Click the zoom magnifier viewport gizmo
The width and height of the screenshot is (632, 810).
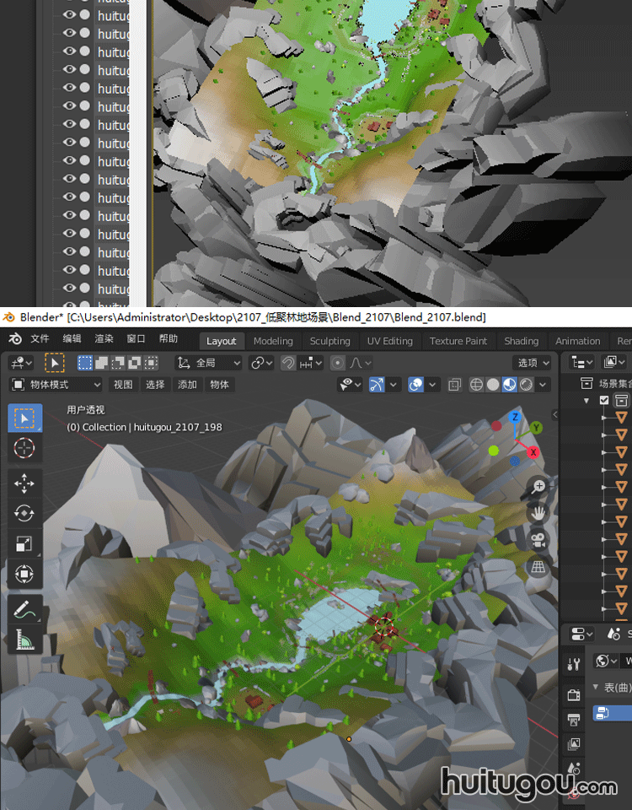coord(538,487)
